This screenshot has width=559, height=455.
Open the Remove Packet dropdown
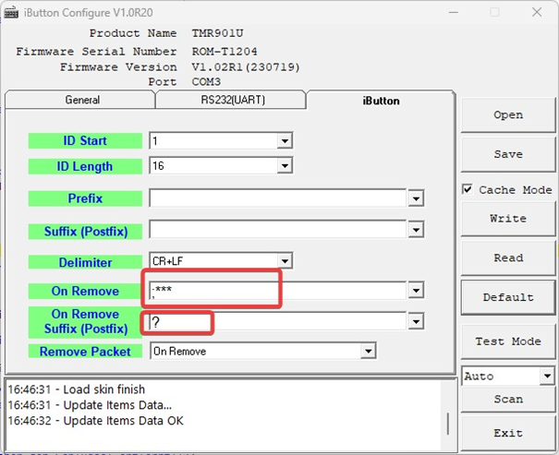click(x=369, y=352)
